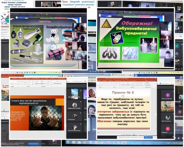
Task: Select the purple 'B' participant avatar beside Правило № 8
Action: 167,95
